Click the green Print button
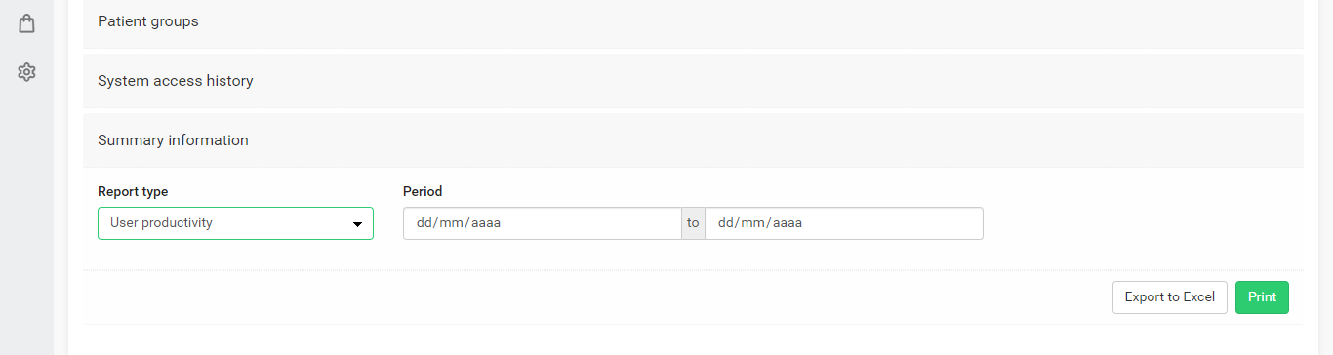Viewport: 1333px width, 355px height. pos(1262,297)
